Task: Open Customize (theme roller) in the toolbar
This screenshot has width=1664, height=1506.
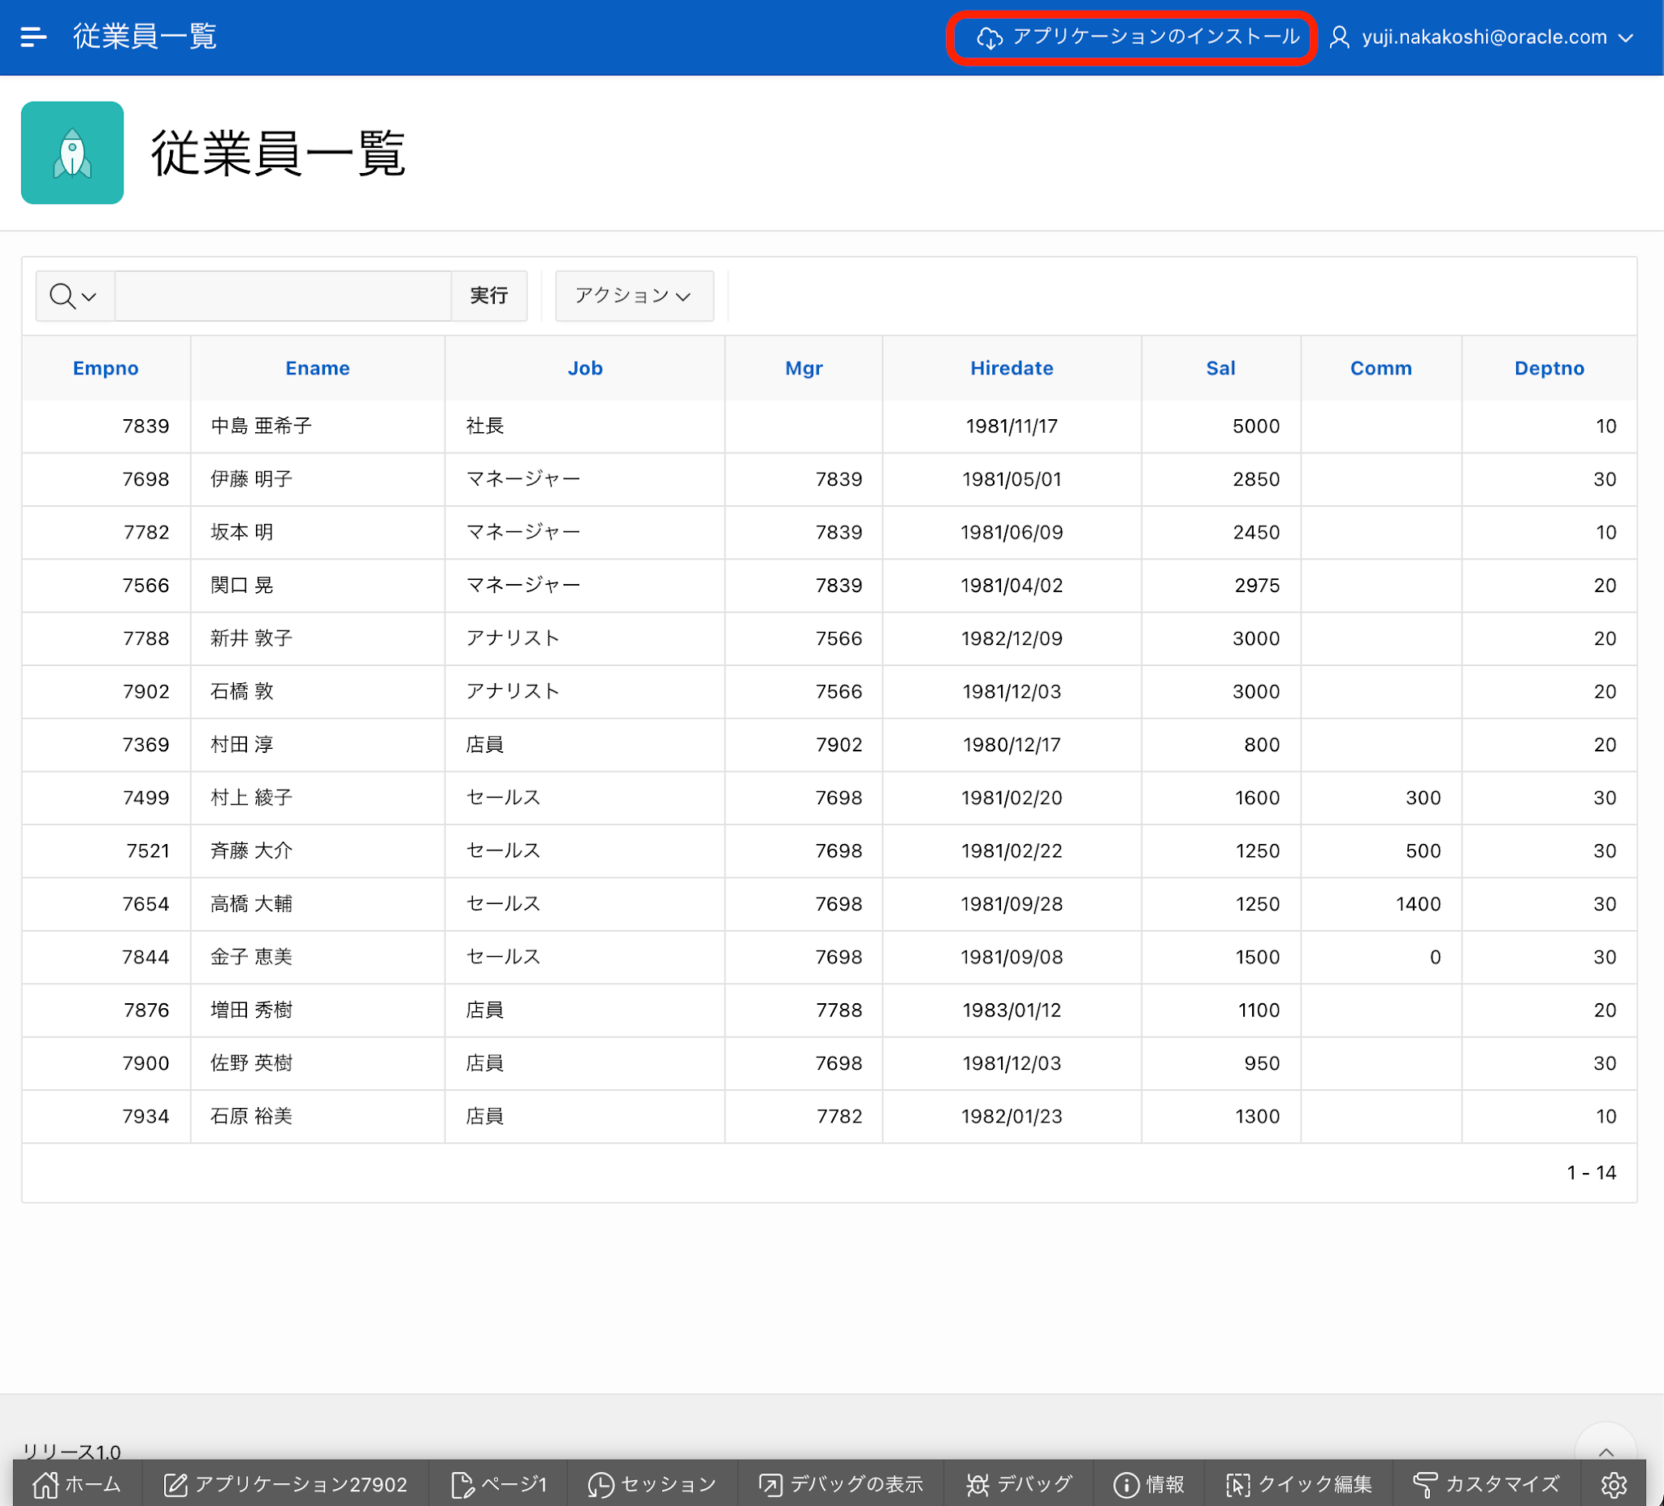Action: (1487, 1485)
